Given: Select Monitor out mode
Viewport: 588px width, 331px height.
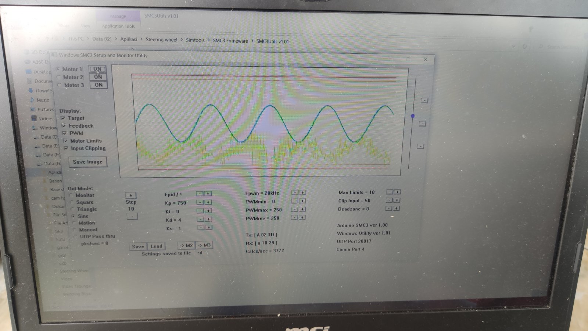Looking at the screenshot, I should pyautogui.click(x=71, y=195).
